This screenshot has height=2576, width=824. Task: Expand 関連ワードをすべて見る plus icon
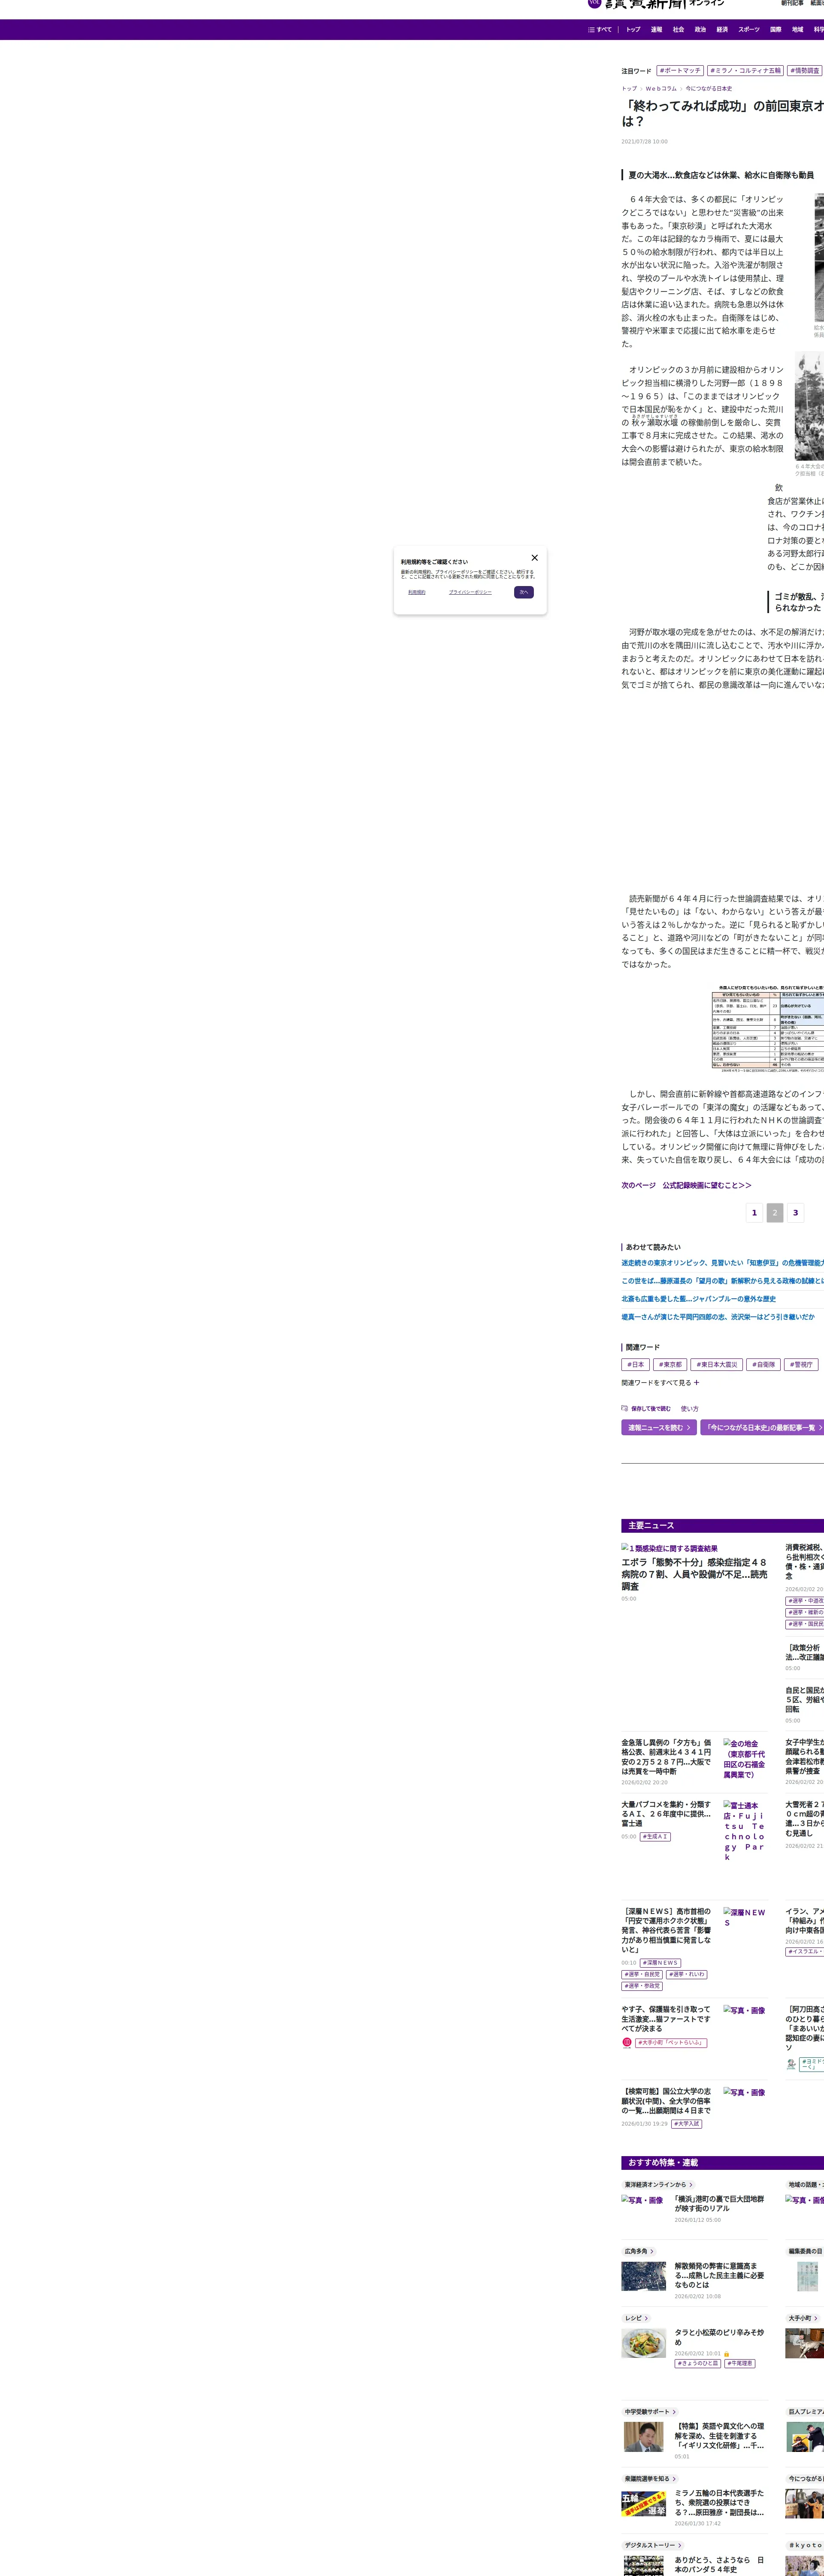click(696, 1383)
